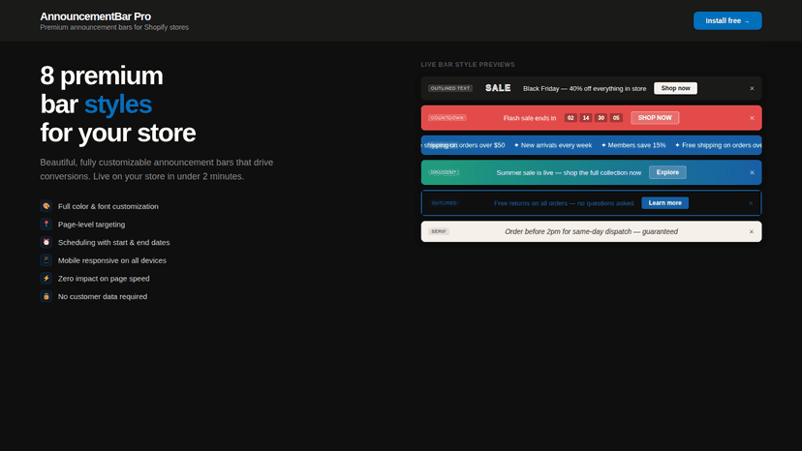
Task: Click the countdown box showing 05
Action: click(x=616, y=118)
